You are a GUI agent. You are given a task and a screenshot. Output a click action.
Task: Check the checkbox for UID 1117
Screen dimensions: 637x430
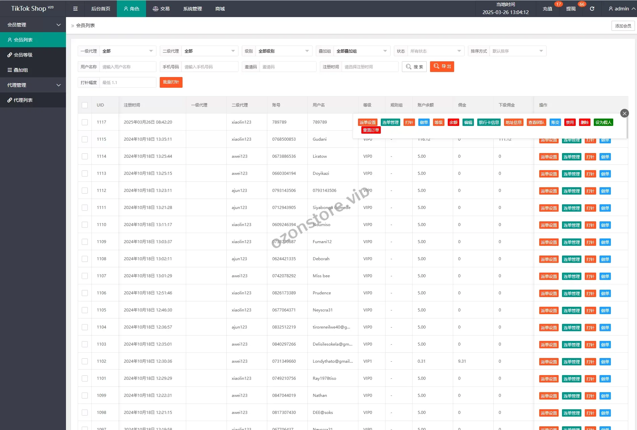(x=85, y=122)
